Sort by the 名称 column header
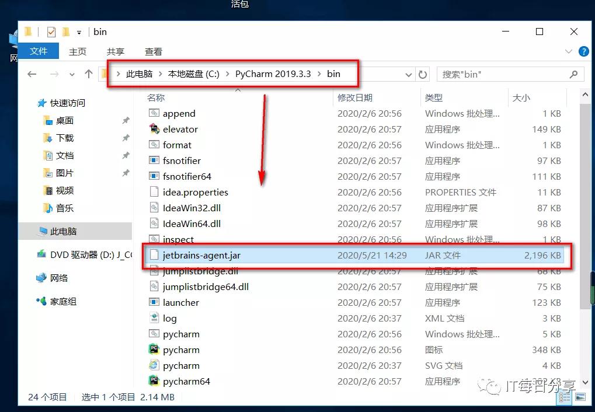595x412 pixels. pyautogui.click(x=155, y=97)
